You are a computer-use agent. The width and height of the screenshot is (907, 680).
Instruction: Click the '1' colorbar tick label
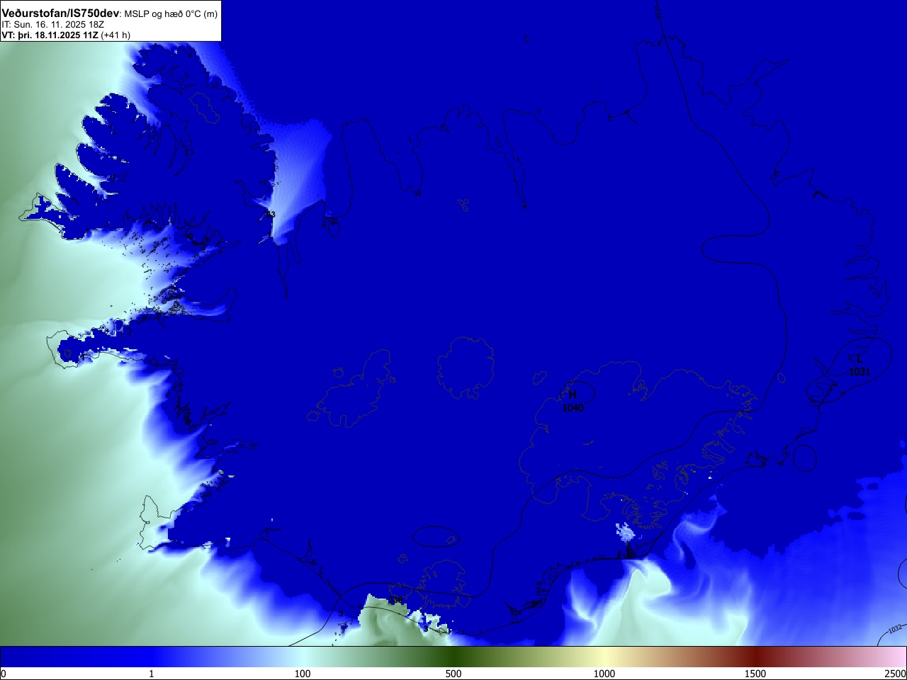click(151, 674)
